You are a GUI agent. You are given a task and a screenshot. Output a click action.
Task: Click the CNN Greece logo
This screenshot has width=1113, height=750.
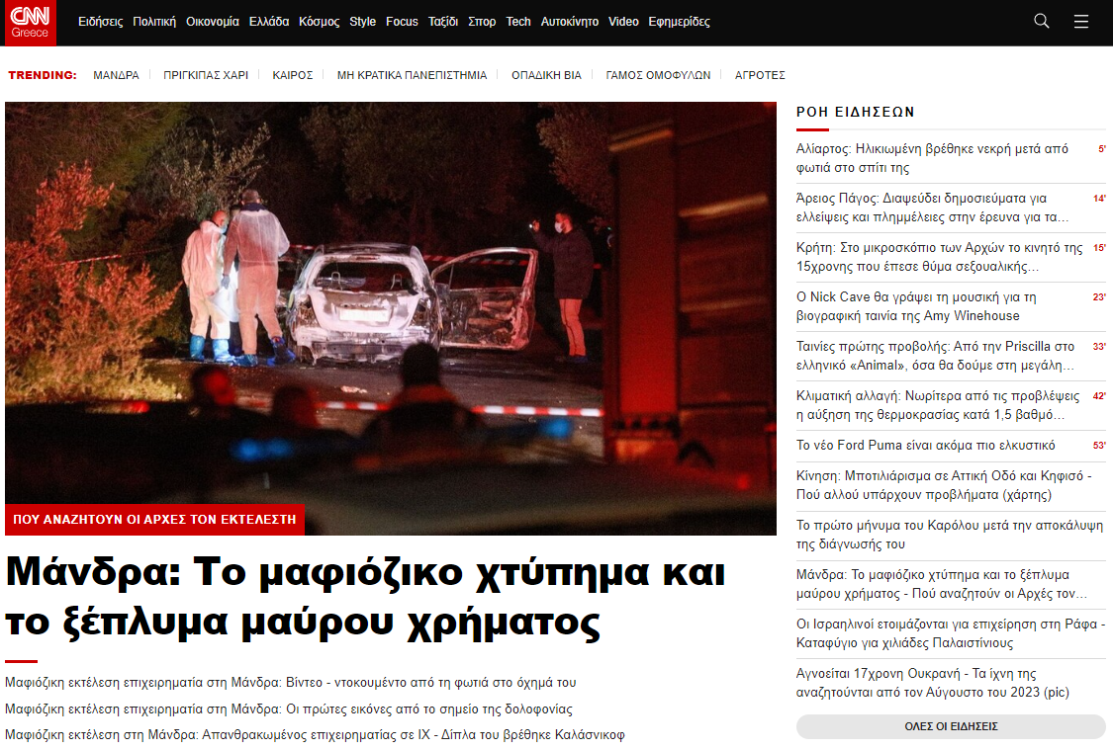tap(30, 23)
